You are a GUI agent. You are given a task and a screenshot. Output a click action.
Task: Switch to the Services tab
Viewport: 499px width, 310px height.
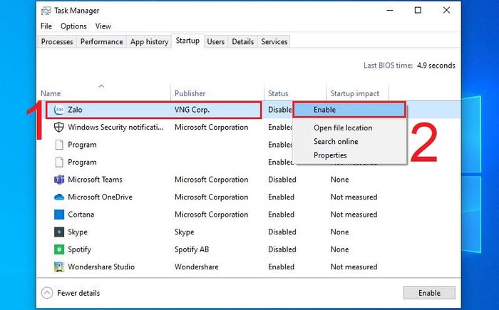274,42
